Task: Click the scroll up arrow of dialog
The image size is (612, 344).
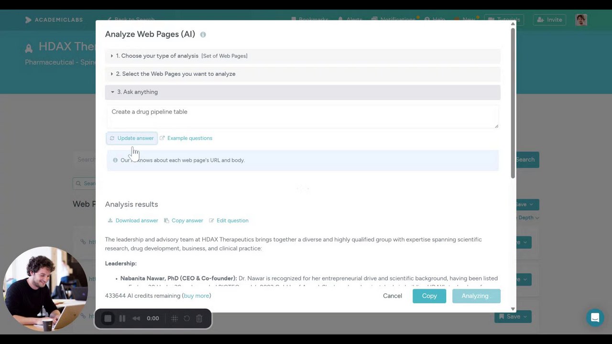Action: coord(513,23)
